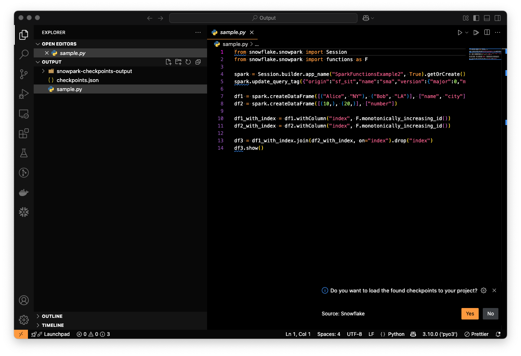Open the Docker view
The height and width of the screenshot is (356, 521).
[24, 192]
